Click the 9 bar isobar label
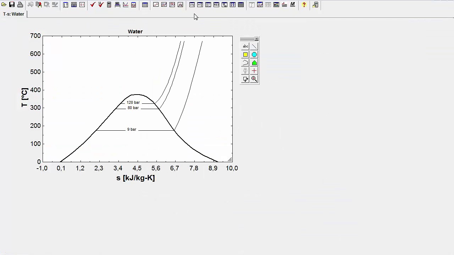This screenshot has height=255, width=454. (x=132, y=130)
